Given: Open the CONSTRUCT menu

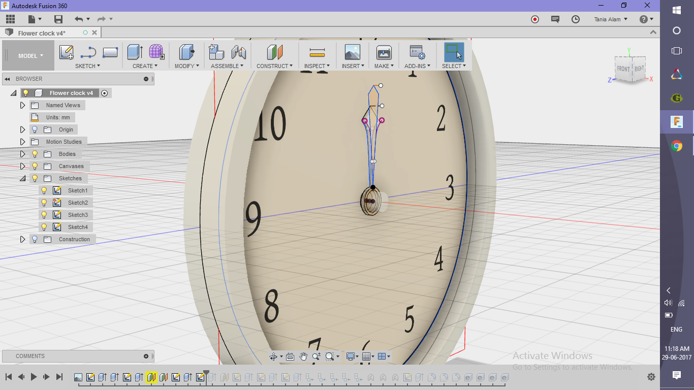Looking at the screenshot, I should point(275,66).
